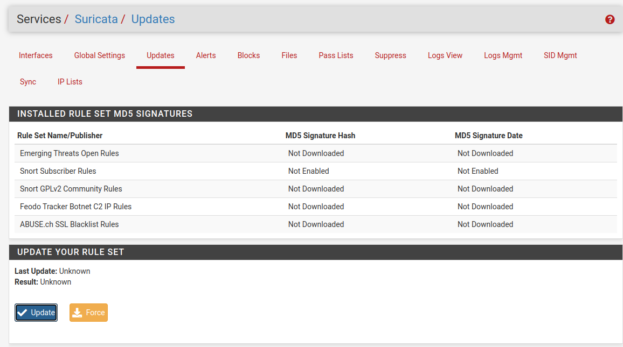
Task: Select the Updates tab
Action: [x=160, y=55]
